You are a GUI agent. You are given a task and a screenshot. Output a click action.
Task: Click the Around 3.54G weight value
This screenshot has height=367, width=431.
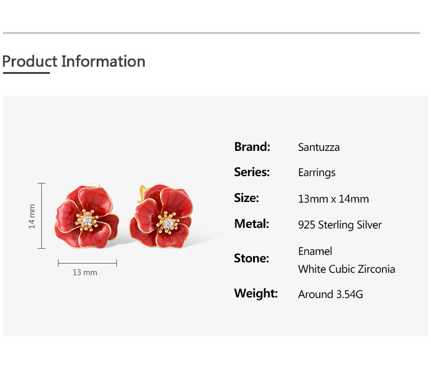click(x=330, y=294)
